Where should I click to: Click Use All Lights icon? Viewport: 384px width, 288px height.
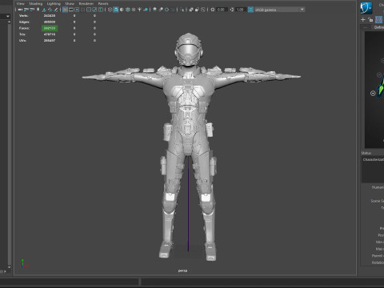click(139, 10)
